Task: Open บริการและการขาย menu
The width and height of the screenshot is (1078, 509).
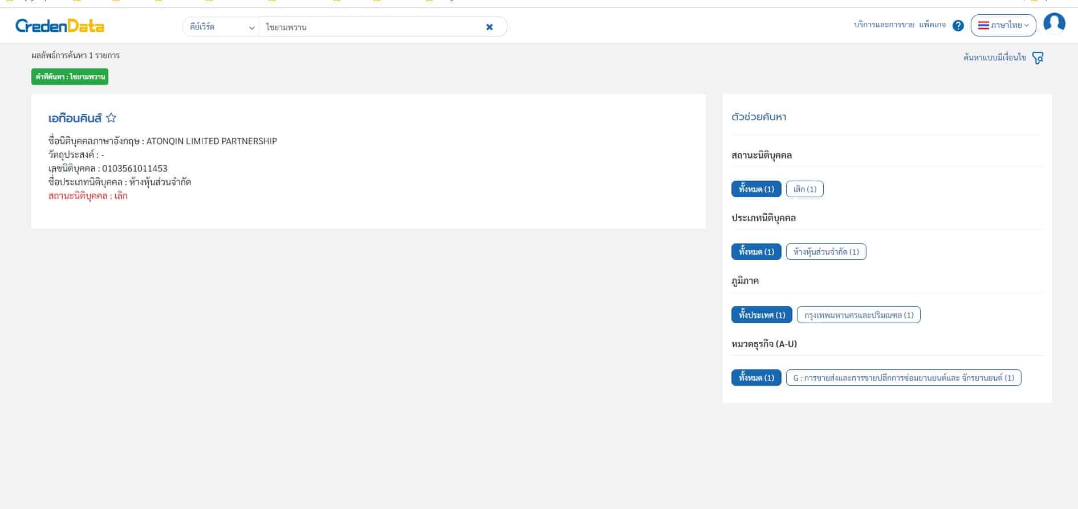Action: 884,25
